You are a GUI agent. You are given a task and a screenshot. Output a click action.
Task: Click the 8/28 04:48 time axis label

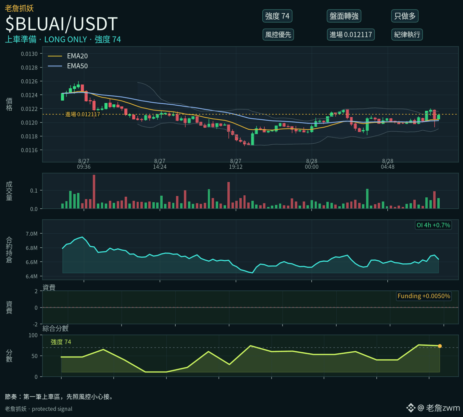tap(388, 164)
